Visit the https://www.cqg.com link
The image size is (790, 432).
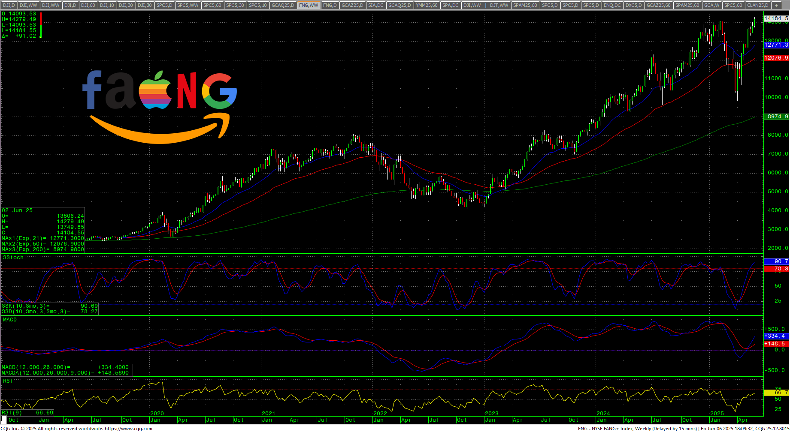tap(128, 429)
